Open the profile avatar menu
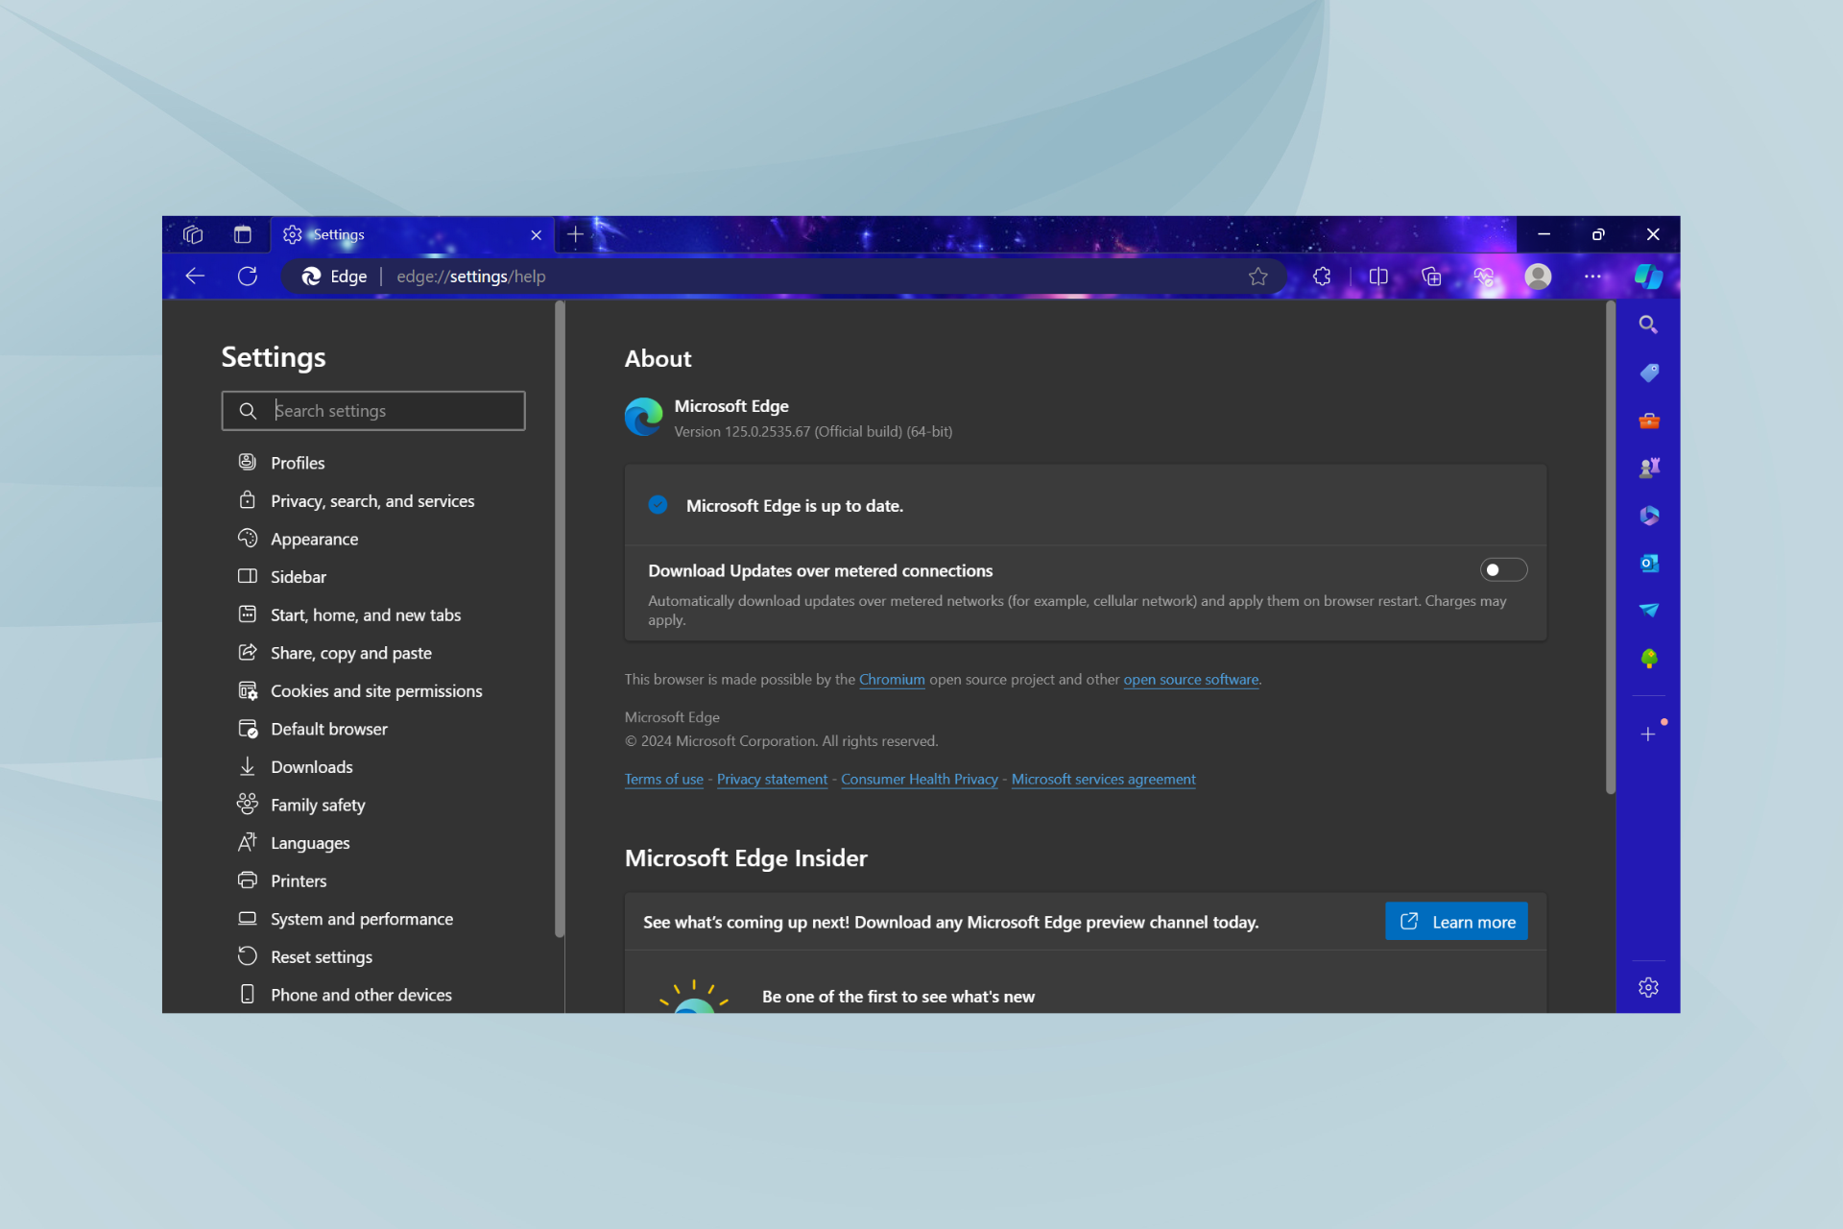The image size is (1843, 1229). tap(1538, 277)
